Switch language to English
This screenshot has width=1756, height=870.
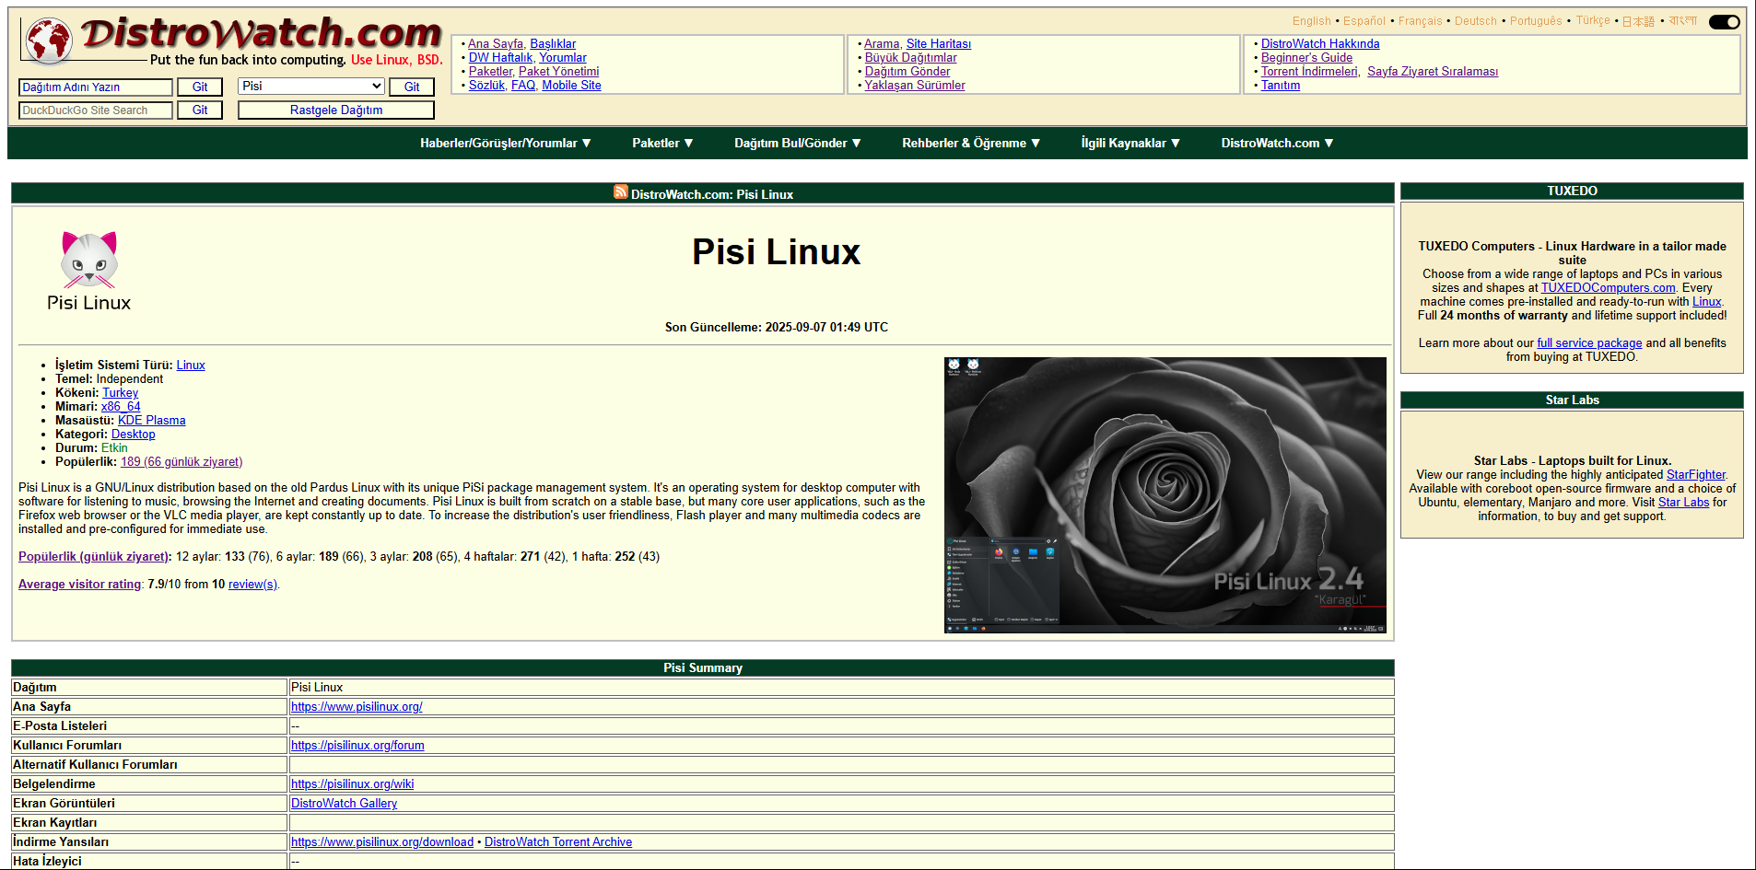(1311, 21)
